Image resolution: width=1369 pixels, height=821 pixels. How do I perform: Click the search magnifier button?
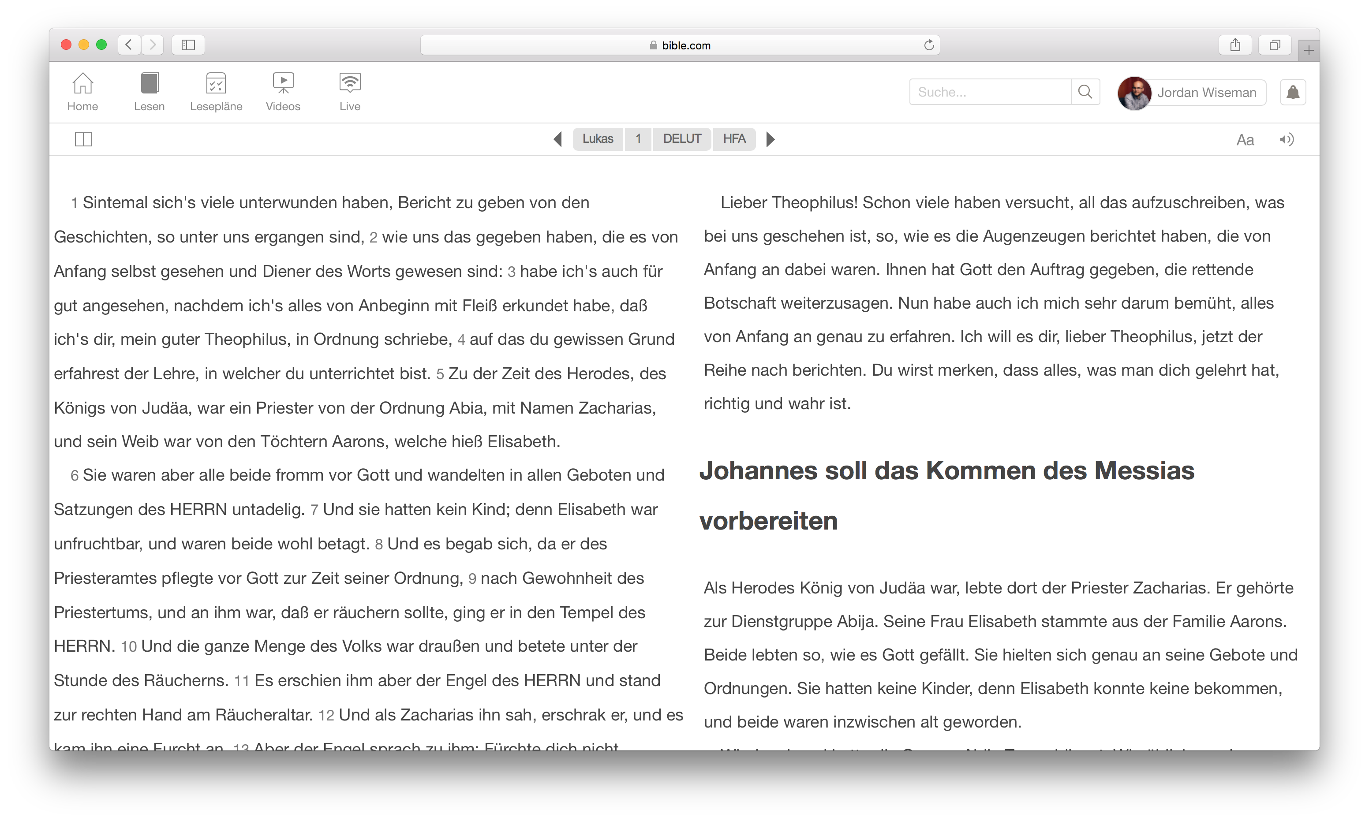tap(1085, 92)
